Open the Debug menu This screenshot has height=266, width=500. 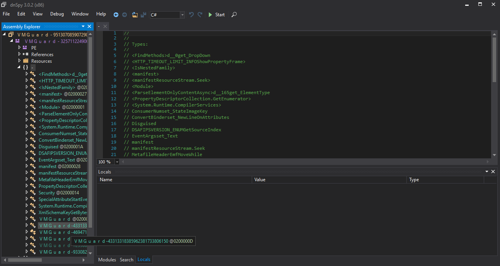(57, 14)
